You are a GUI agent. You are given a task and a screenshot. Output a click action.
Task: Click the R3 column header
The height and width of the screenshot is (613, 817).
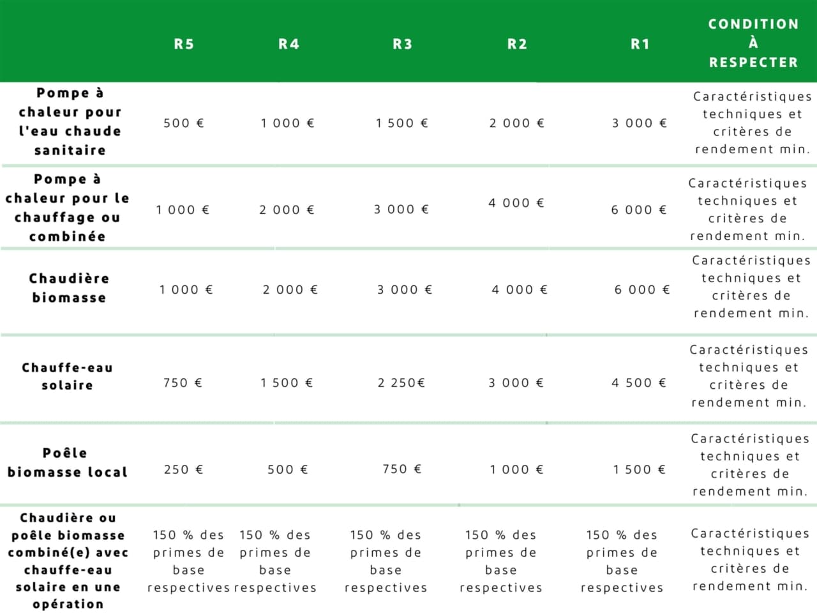coord(402,44)
